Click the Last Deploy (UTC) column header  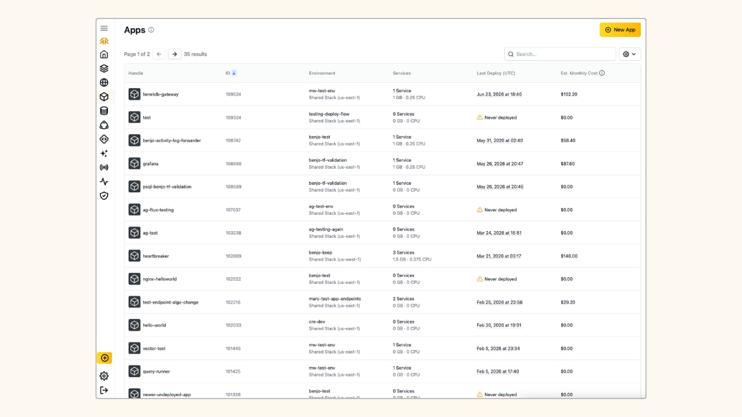pyautogui.click(x=496, y=73)
